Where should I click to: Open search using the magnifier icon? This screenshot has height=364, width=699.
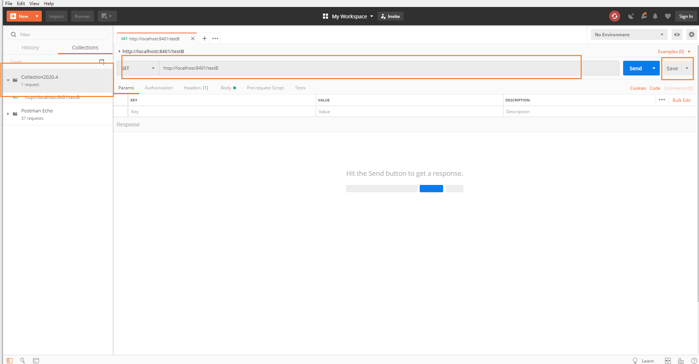click(x=22, y=360)
